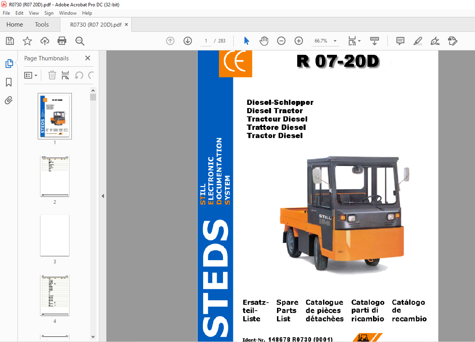Switch to the Home tab
The width and height of the screenshot is (475, 342).
(15, 25)
